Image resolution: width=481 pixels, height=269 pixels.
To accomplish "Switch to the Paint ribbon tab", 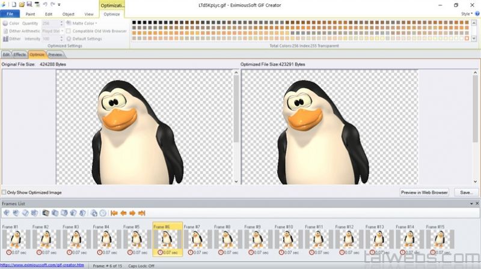I will [29, 13].
